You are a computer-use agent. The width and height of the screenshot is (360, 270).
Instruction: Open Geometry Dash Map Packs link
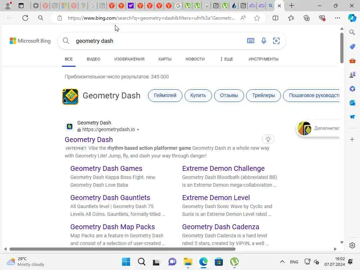(112, 227)
